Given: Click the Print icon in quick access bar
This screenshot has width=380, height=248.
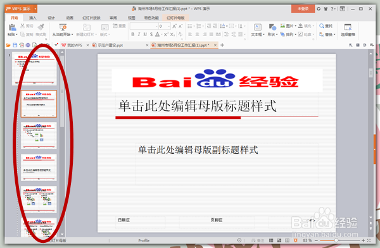Looking at the screenshot, I should pos(28,45).
